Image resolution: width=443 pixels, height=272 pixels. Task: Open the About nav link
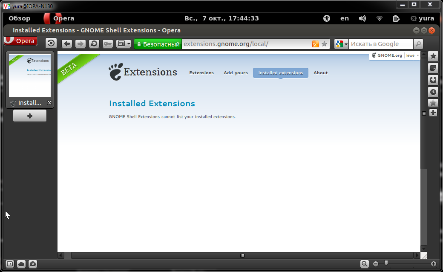[x=321, y=72]
